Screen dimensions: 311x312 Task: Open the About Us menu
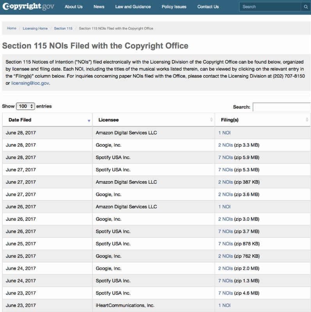click(x=73, y=7)
